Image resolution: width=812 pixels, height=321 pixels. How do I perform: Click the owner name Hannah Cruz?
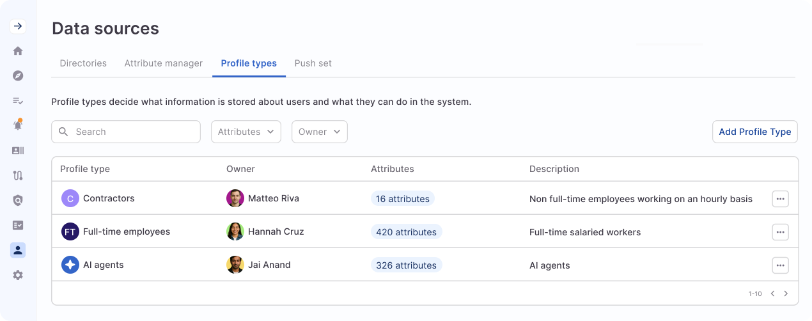[x=276, y=231]
